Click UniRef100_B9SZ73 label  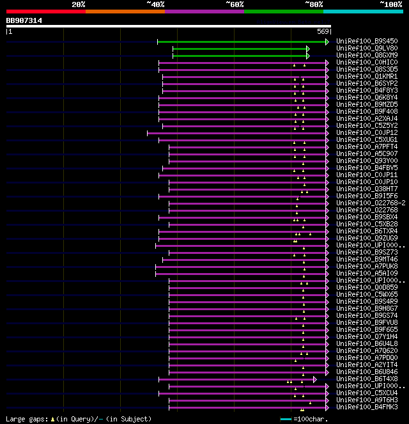click(367, 252)
